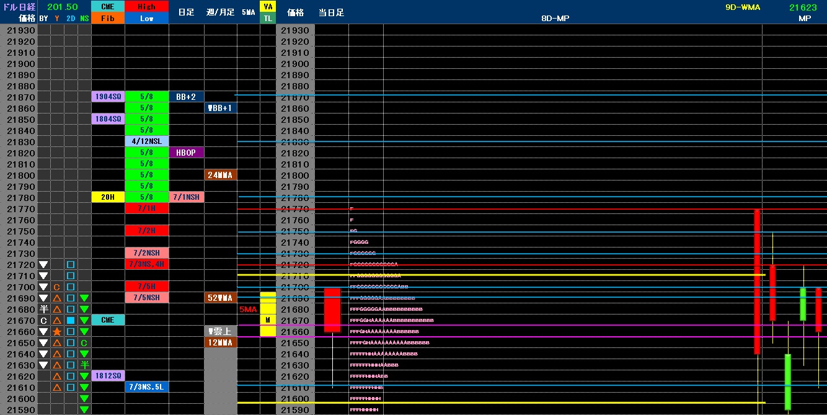Screen dimensions: 827x415
Task: Click the orange triangle in row 21690
Action: click(56, 298)
